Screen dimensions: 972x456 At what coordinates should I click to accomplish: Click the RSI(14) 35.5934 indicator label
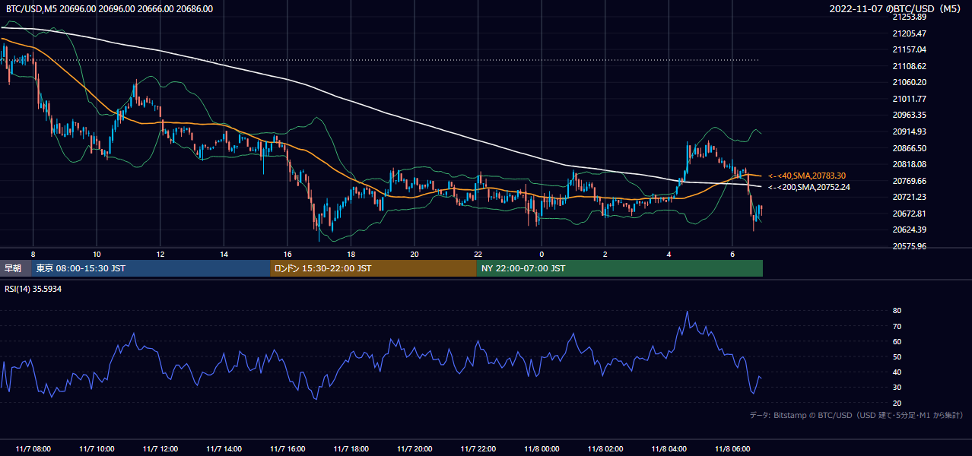[33, 289]
